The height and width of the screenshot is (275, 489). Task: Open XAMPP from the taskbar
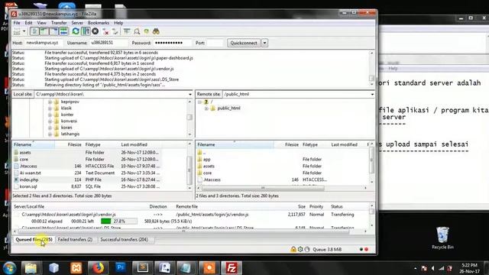(x=76, y=268)
